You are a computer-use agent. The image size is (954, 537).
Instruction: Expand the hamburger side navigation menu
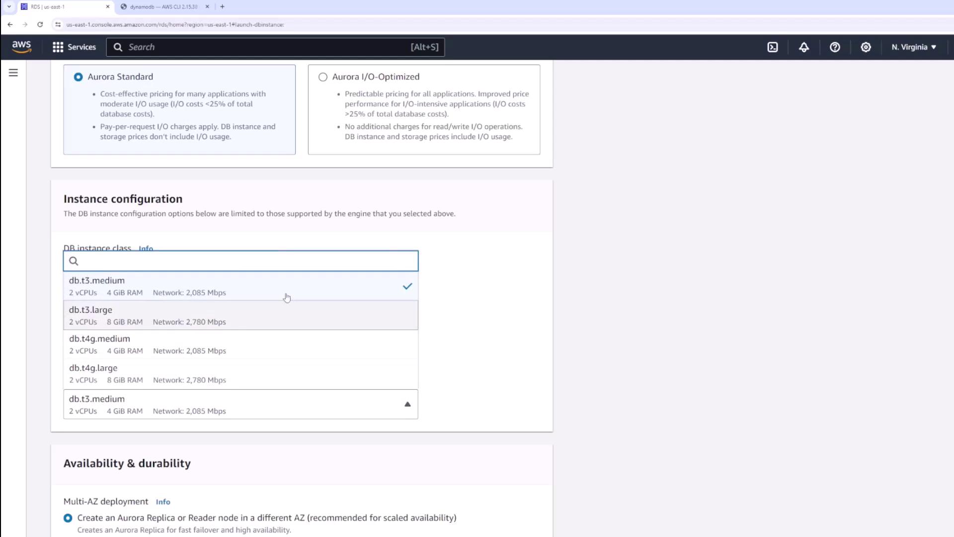click(x=13, y=73)
